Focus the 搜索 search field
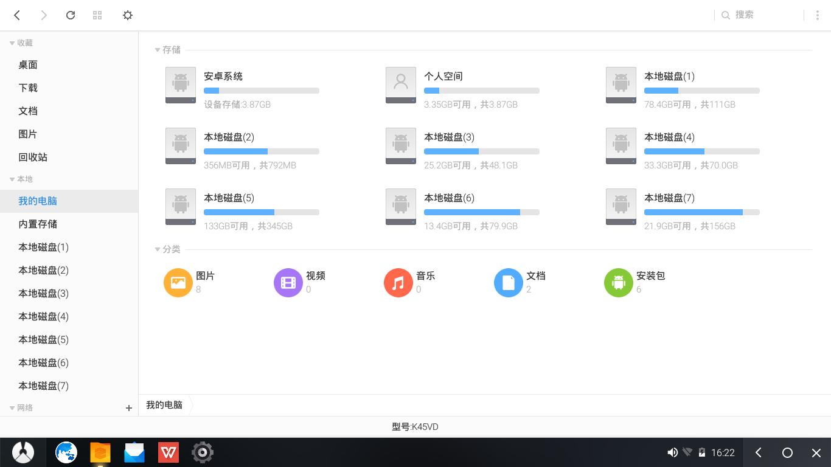The image size is (831, 467). click(760, 15)
